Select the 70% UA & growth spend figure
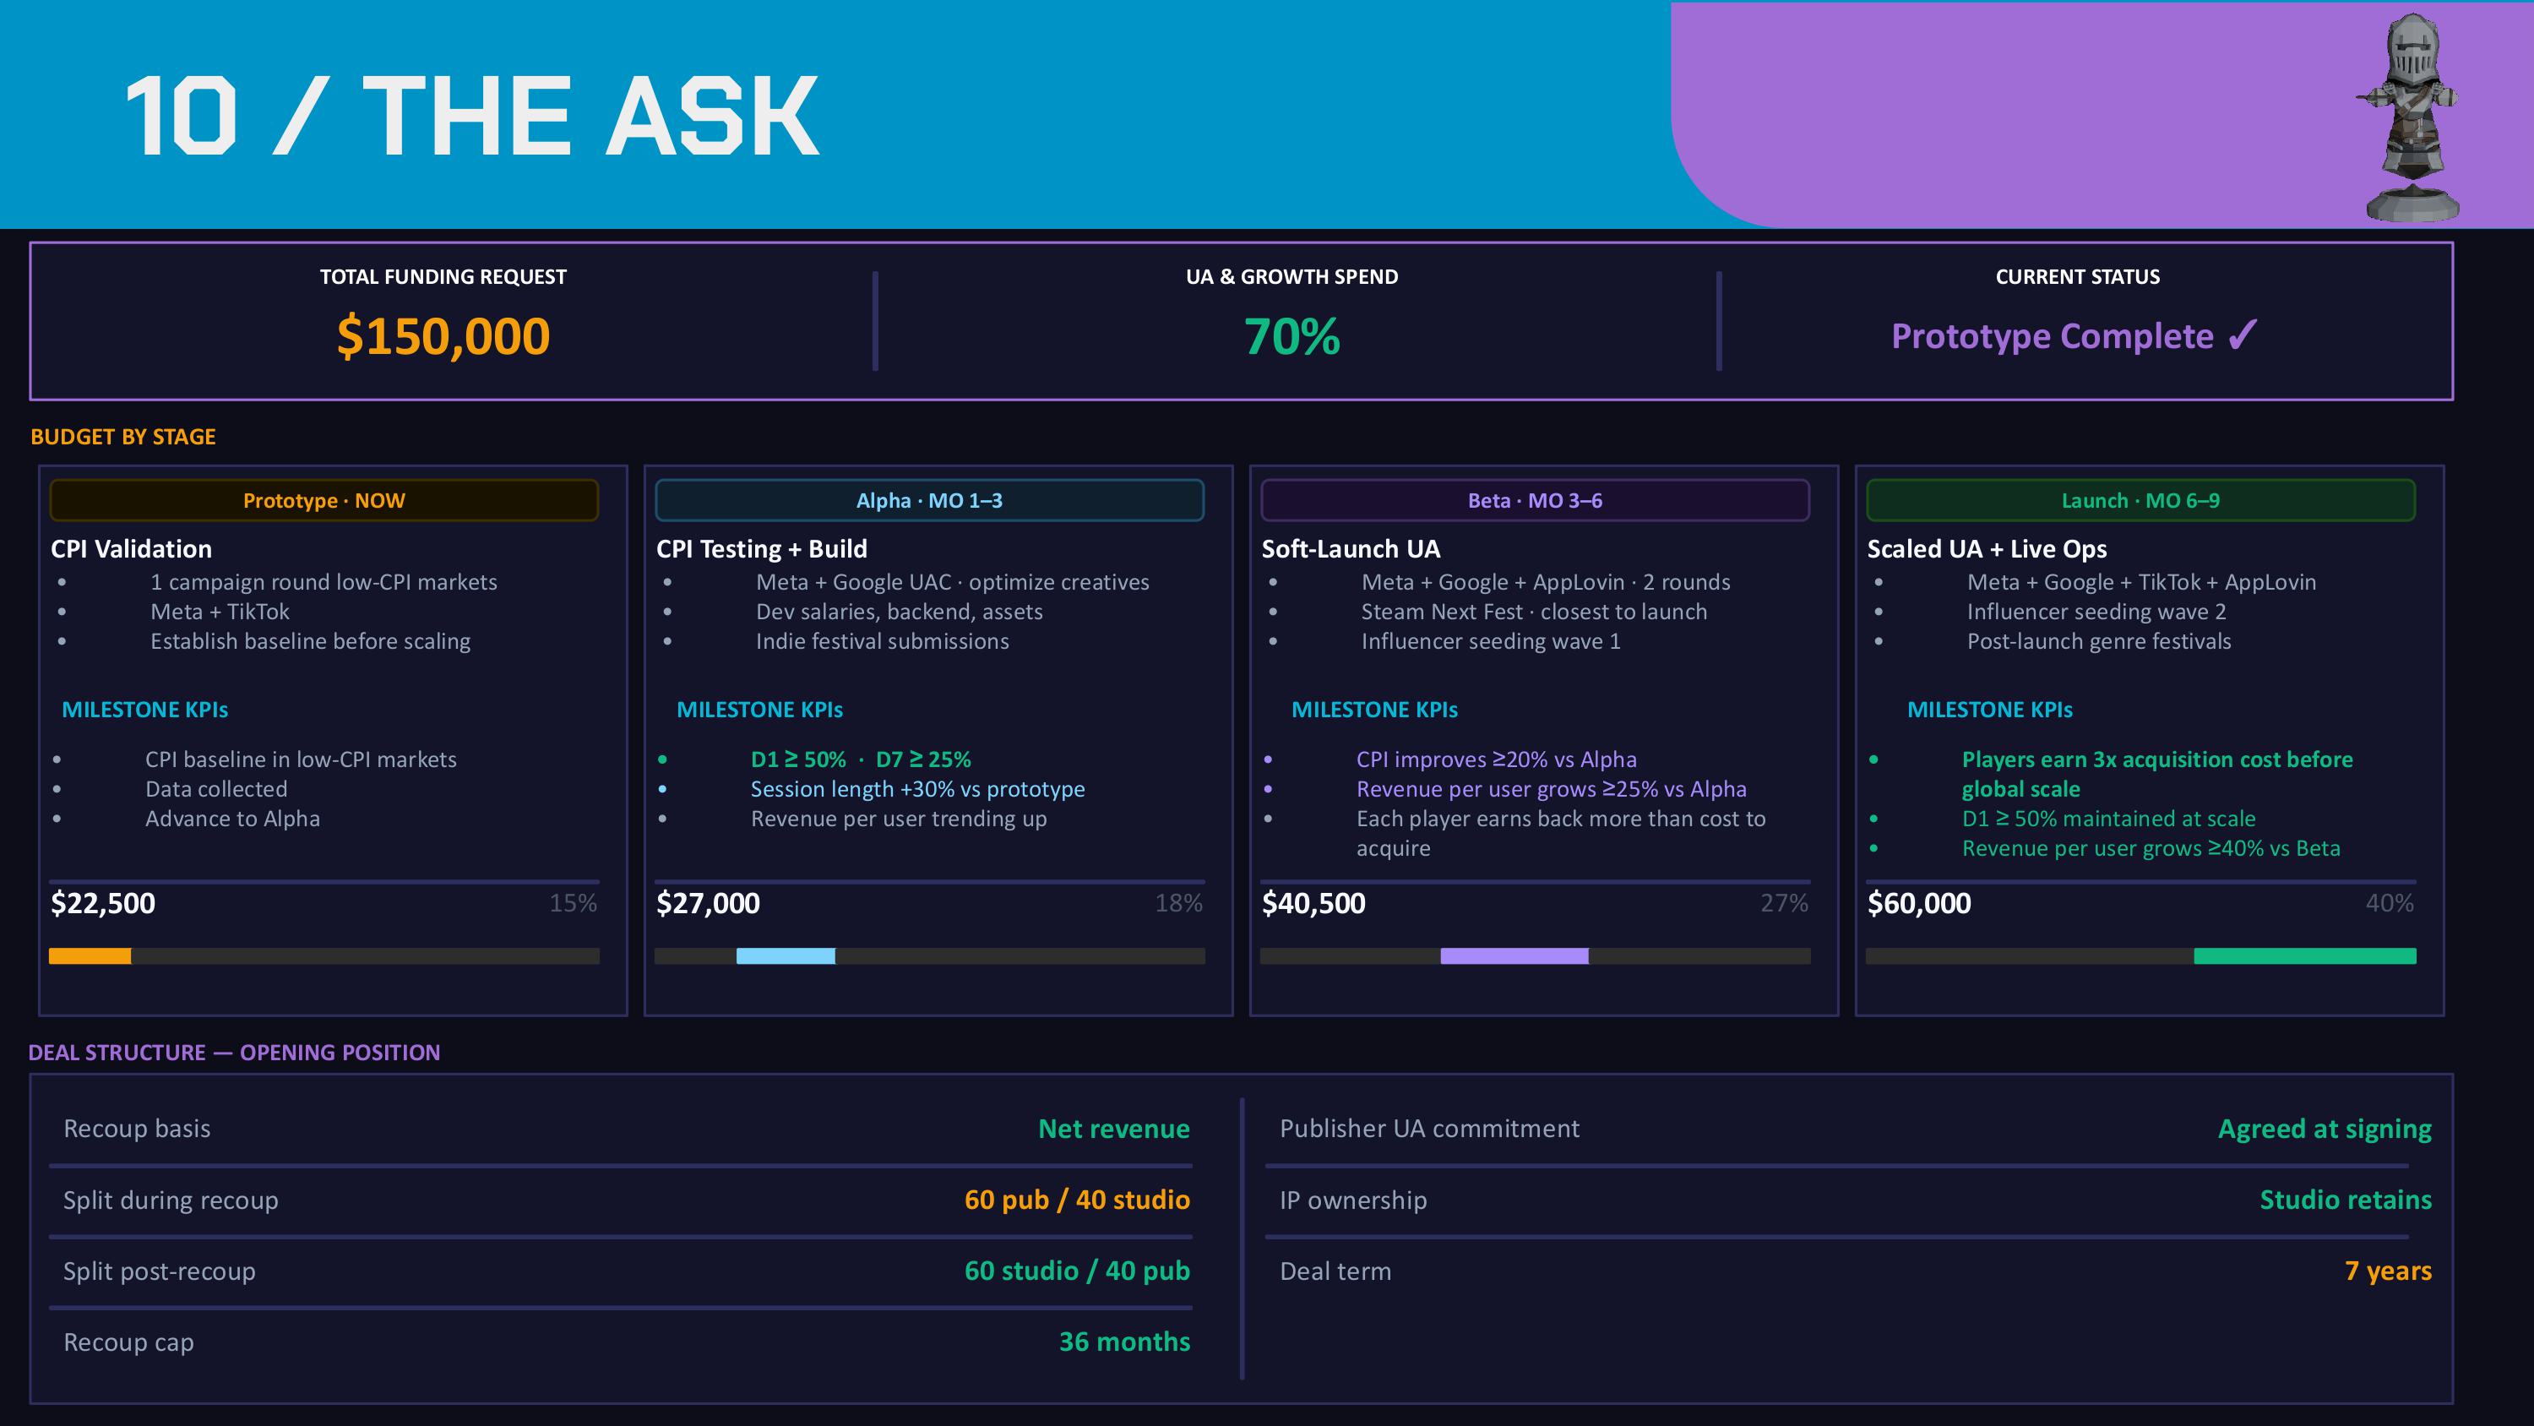The height and width of the screenshot is (1426, 2534). [x=1291, y=336]
